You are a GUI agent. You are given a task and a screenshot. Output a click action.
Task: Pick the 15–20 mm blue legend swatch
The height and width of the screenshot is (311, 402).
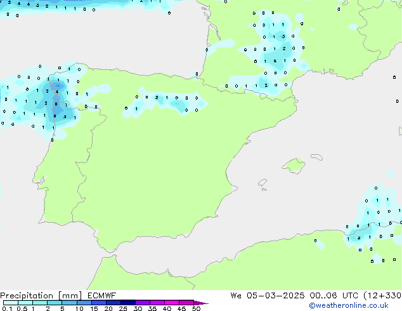coord(98,303)
